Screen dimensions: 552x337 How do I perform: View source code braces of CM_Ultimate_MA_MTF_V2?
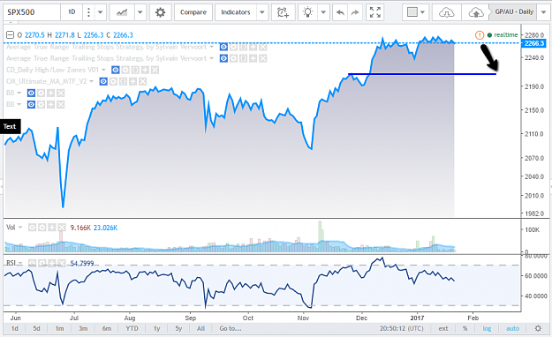click(x=123, y=82)
